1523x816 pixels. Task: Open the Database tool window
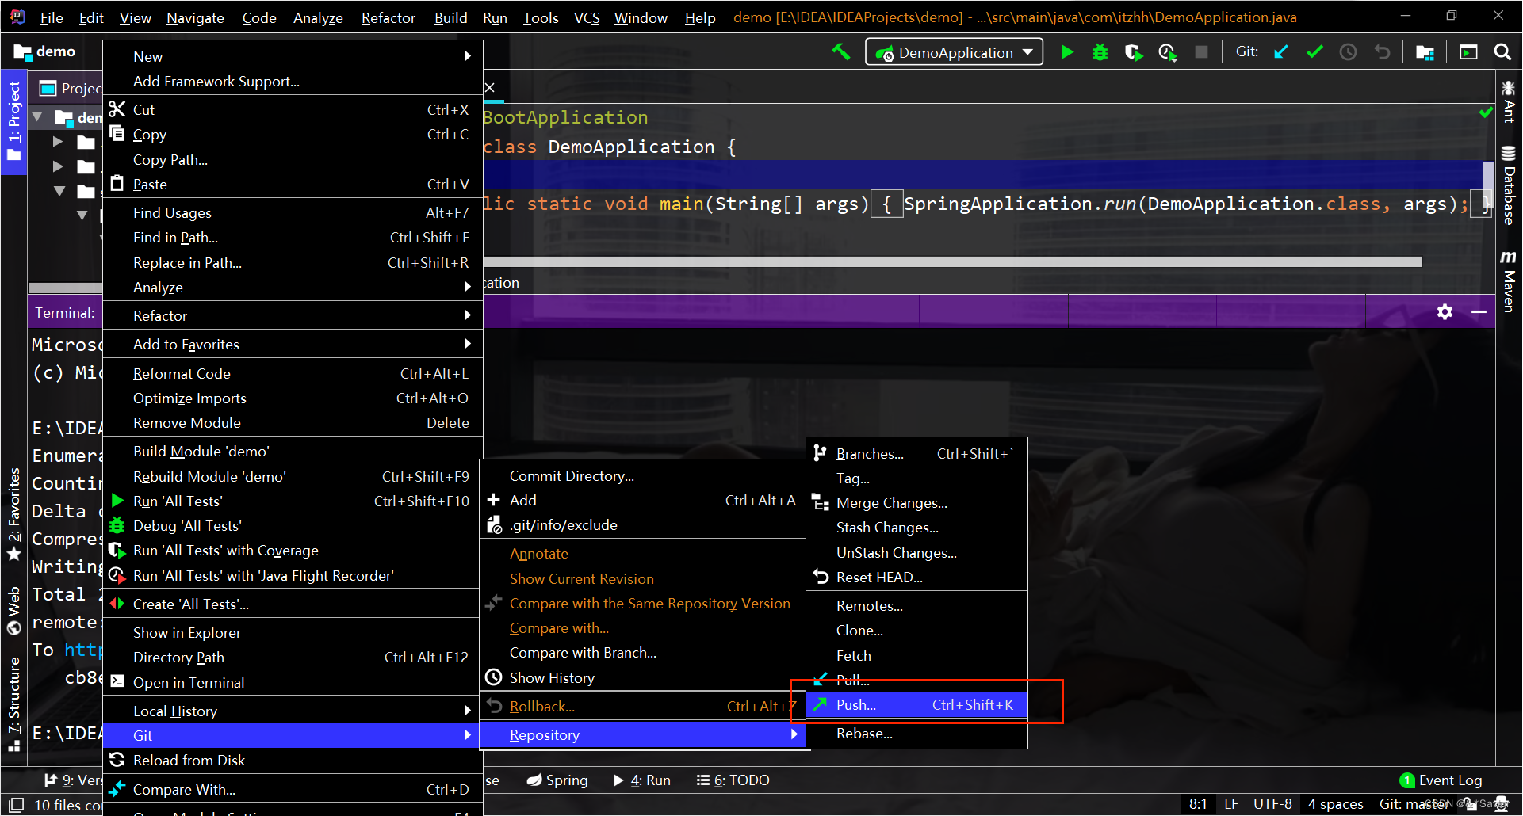[x=1508, y=185]
